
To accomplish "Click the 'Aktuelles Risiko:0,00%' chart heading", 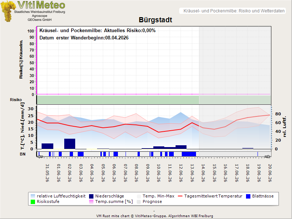I will [130, 30].
